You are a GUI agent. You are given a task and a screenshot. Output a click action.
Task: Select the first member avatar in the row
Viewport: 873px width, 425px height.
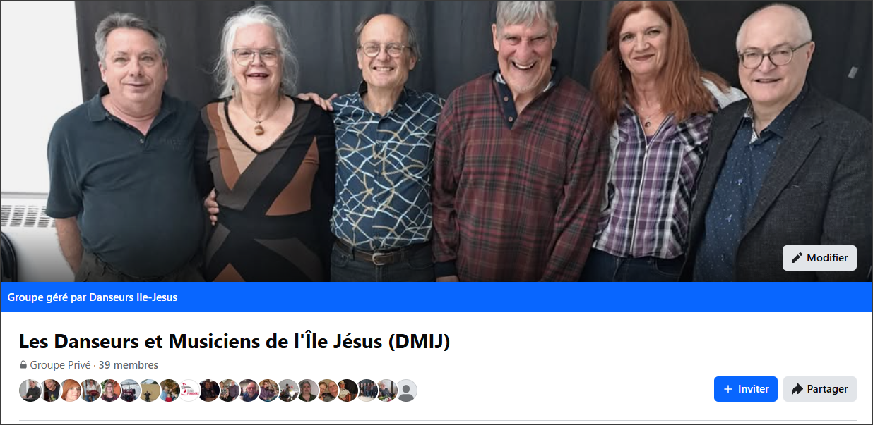click(30, 390)
